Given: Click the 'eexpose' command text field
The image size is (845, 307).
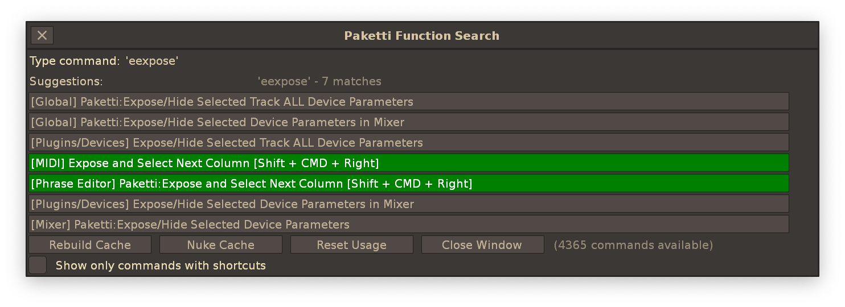Looking at the screenshot, I should 153,61.
